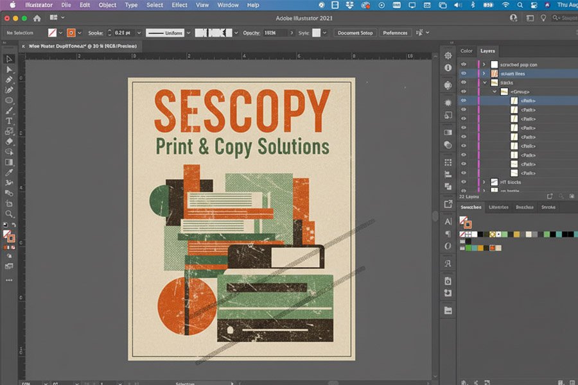Viewport: 578px width, 385px height.
Task: Open the Character panel icon in dock
Action: click(448, 221)
